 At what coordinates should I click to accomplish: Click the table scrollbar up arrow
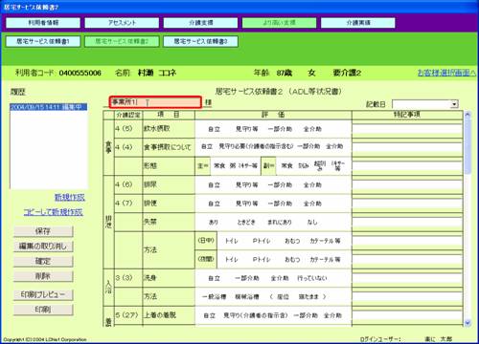tap(468, 115)
